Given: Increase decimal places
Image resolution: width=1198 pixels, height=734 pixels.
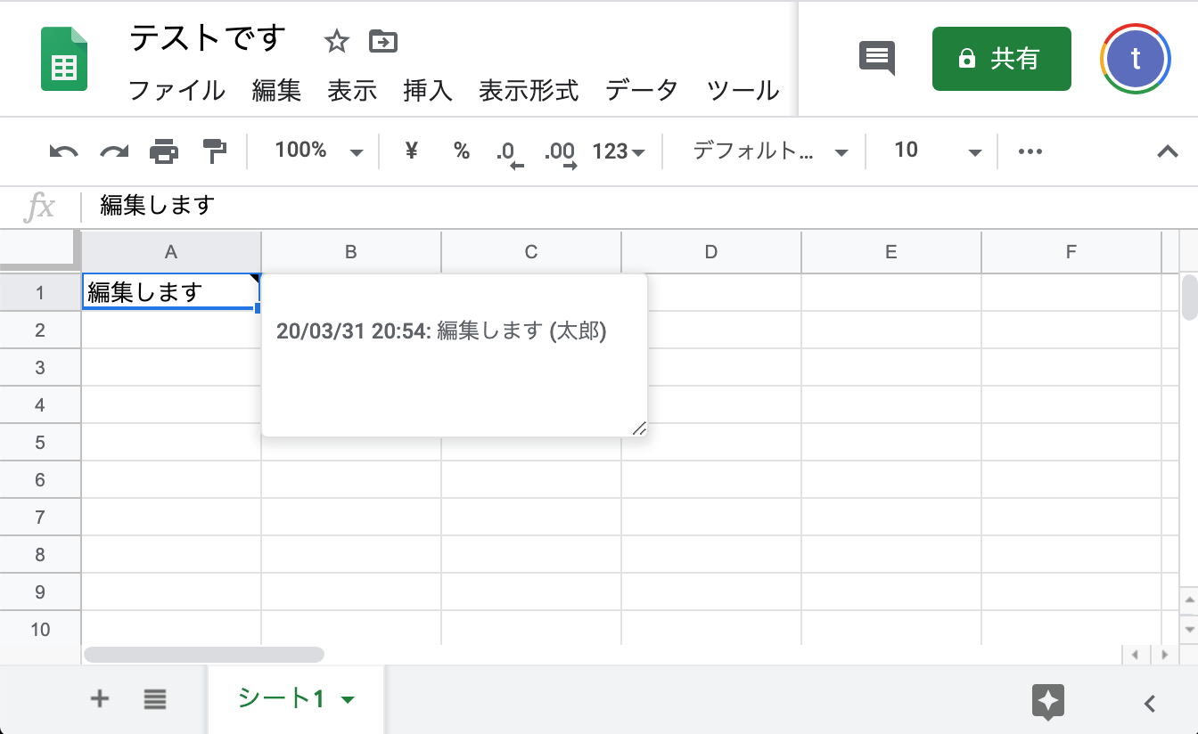Looking at the screenshot, I should click(561, 151).
